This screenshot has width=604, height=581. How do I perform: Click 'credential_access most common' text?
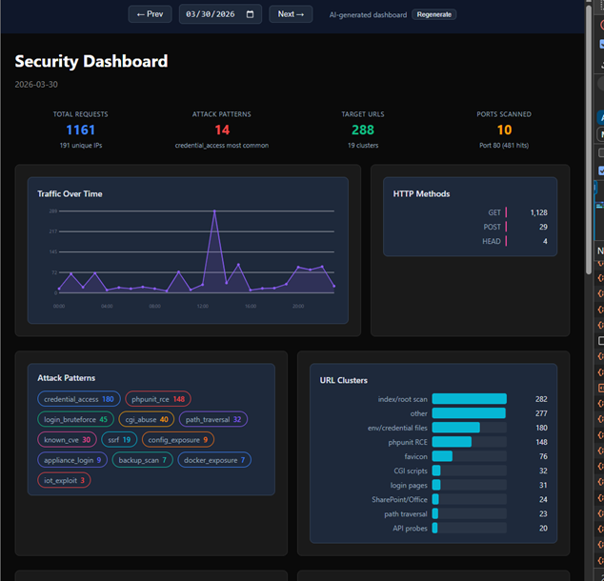click(222, 145)
